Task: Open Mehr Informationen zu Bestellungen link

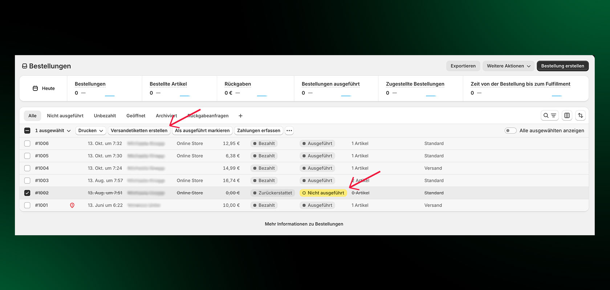Action: click(304, 224)
